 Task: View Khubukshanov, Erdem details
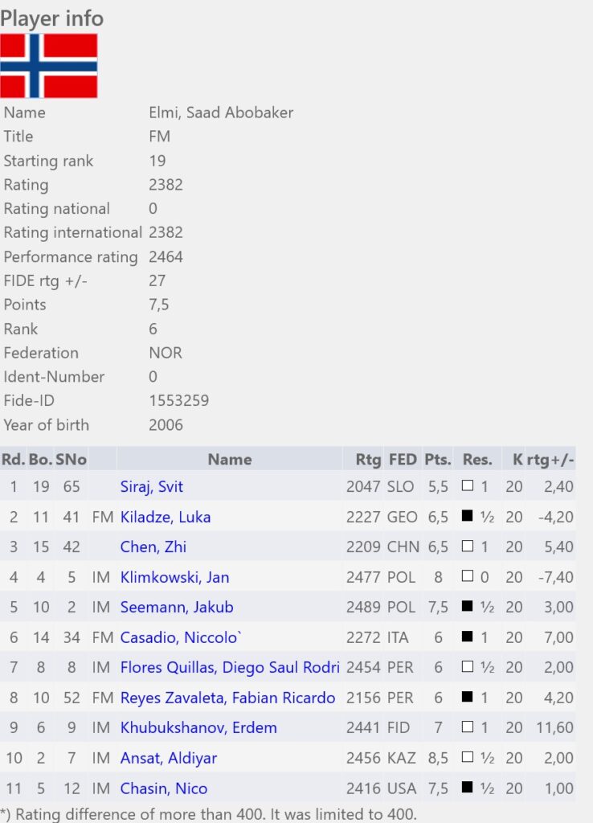(198, 728)
